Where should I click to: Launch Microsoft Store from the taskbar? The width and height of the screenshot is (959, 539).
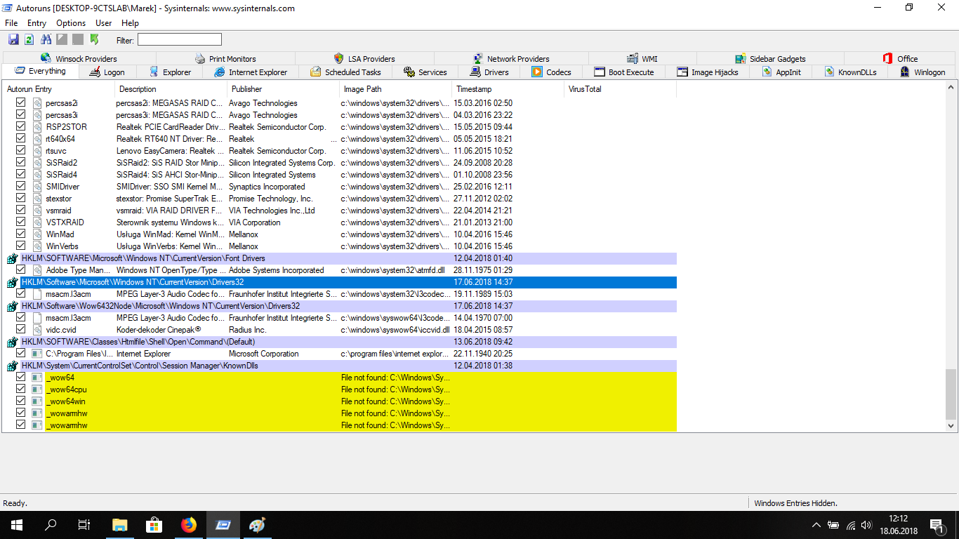coord(154,525)
